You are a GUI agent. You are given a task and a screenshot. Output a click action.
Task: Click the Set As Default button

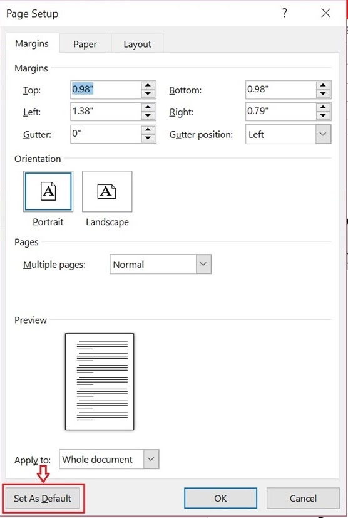[42, 498]
